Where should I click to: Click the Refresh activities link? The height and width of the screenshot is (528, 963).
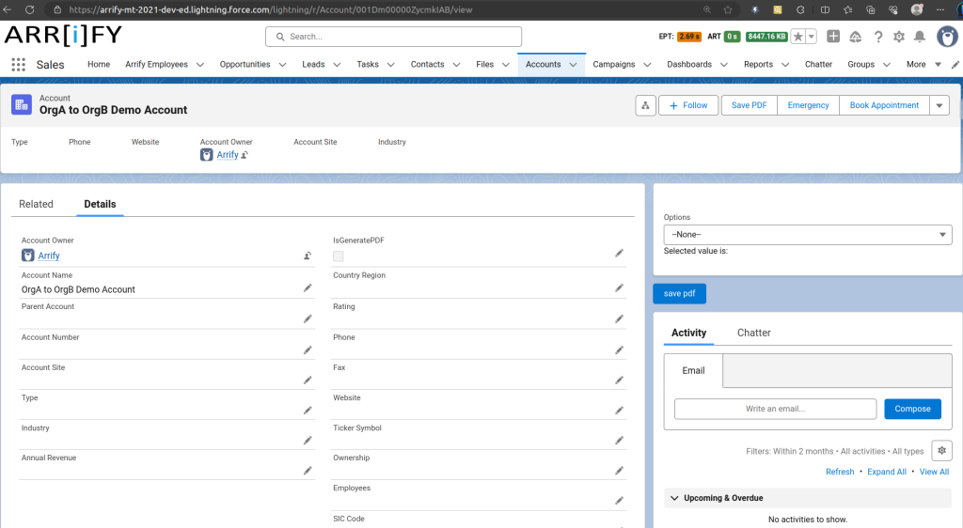tap(840, 472)
